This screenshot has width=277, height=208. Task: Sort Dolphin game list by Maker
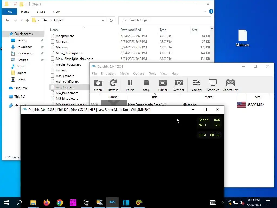point(209,97)
